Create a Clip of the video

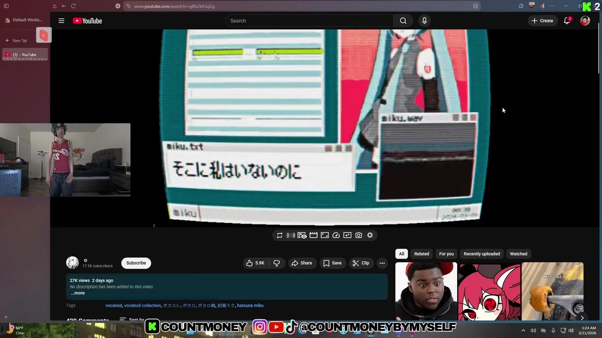(x=361, y=263)
